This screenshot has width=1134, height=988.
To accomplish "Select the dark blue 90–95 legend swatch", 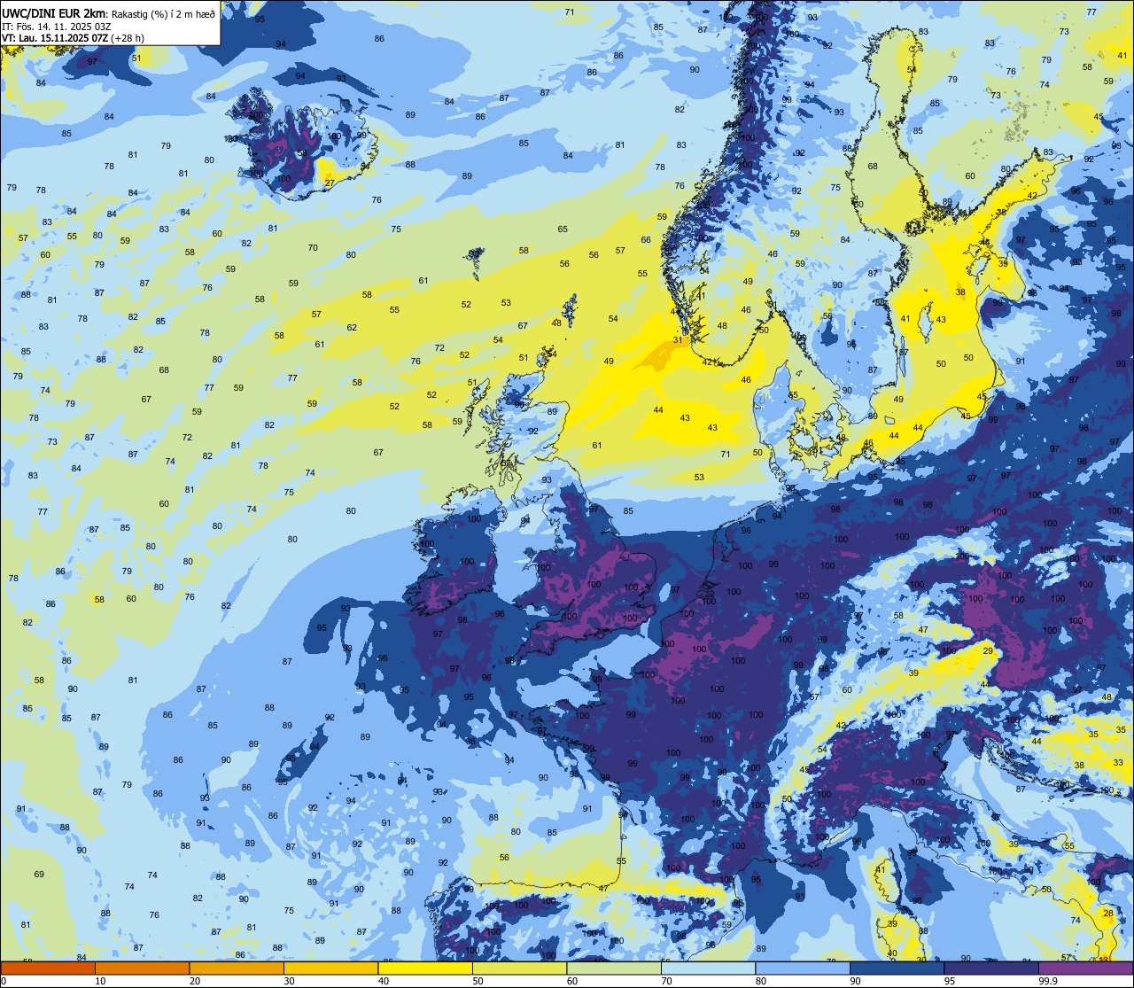I will (897, 968).
